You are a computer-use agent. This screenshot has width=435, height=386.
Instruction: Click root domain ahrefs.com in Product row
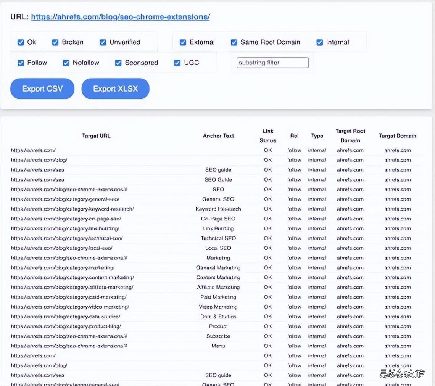click(350, 326)
